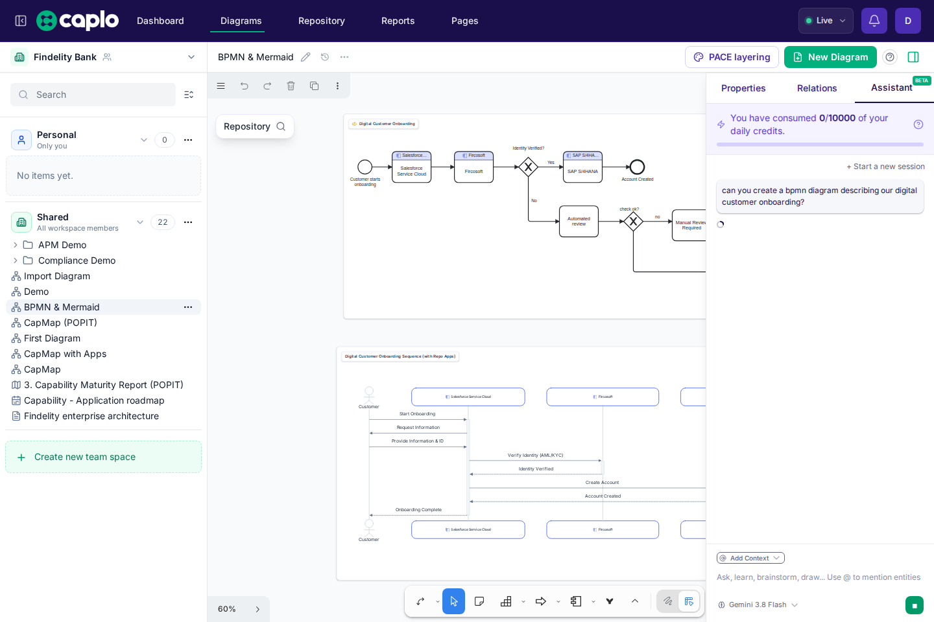Activate the pointer select tool
The width and height of the screenshot is (934, 622).
(x=453, y=601)
